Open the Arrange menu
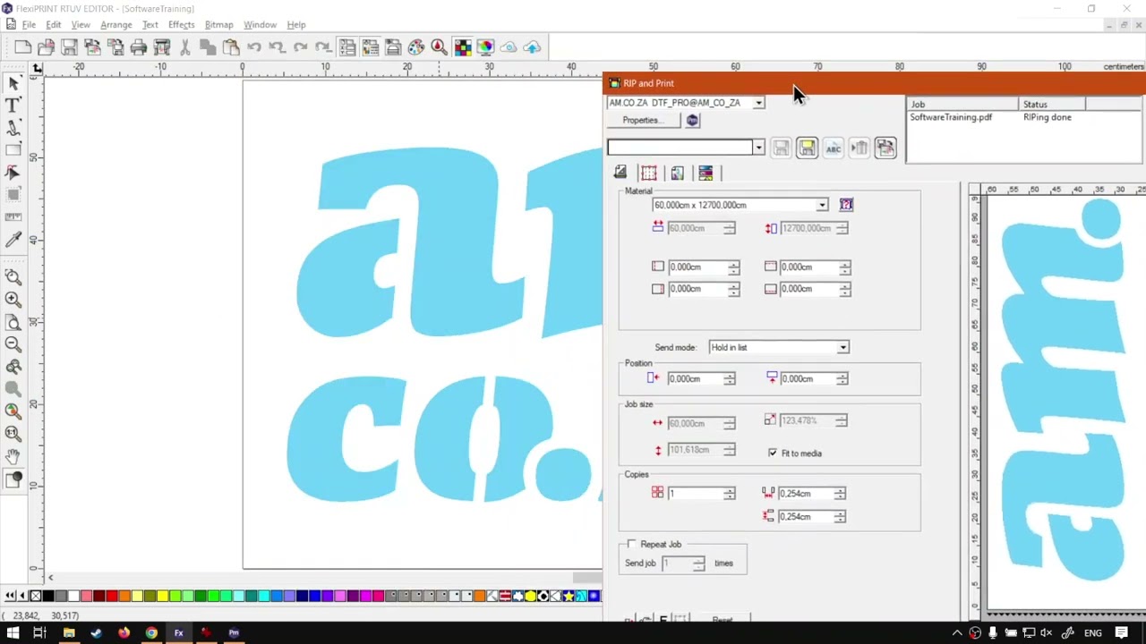Screen dimensions: 1146x644 point(115,24)
